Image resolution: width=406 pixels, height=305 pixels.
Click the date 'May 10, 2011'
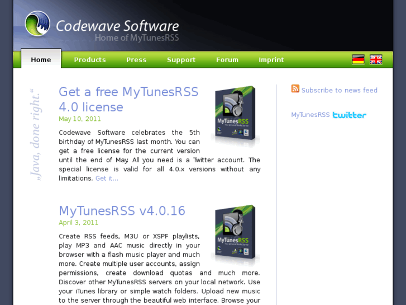point(80,119)
